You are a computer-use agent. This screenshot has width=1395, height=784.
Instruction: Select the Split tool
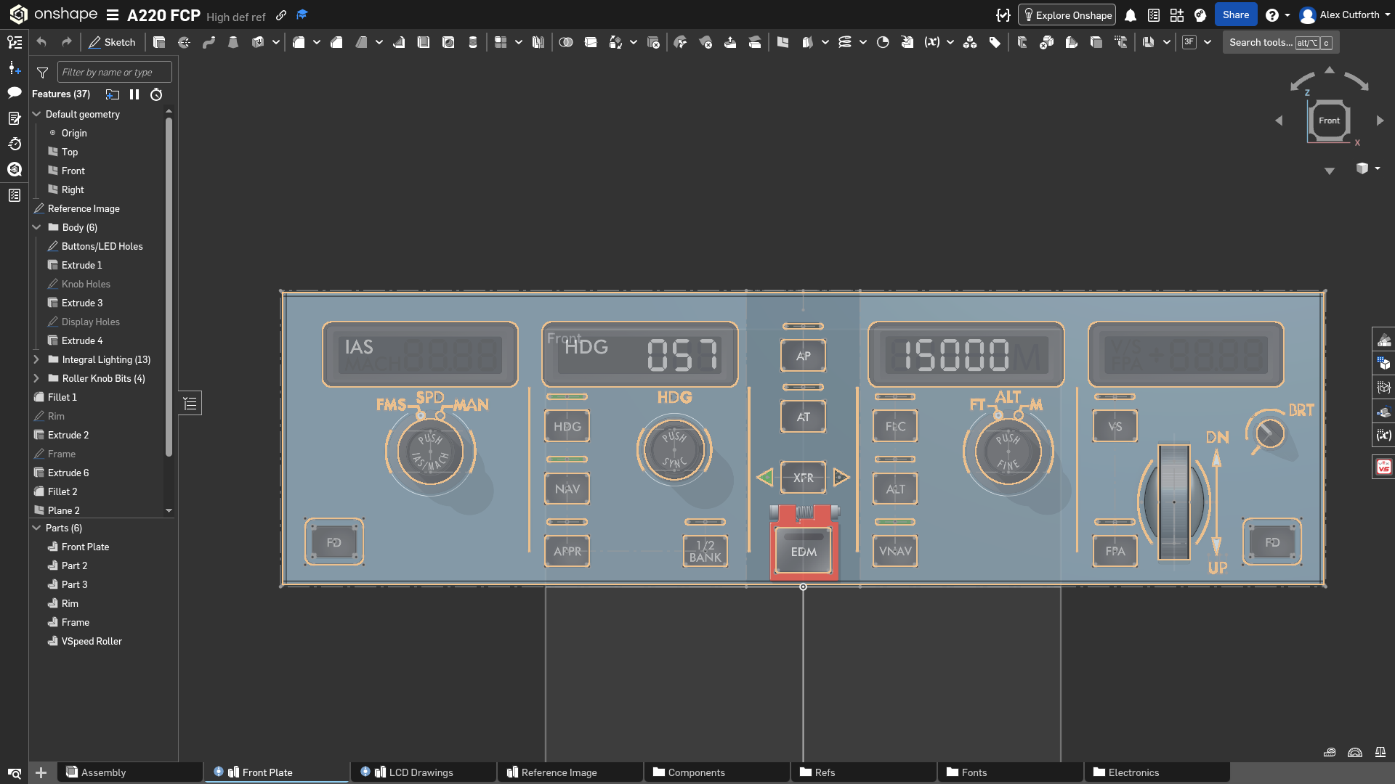tap(591, 43)
